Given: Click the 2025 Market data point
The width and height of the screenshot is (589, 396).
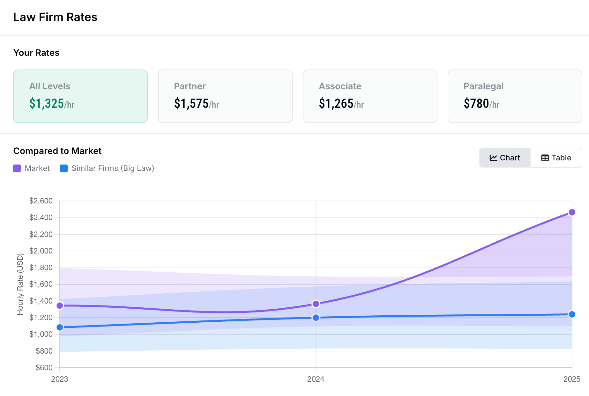Looking at the screenshot, I should 572,212.
